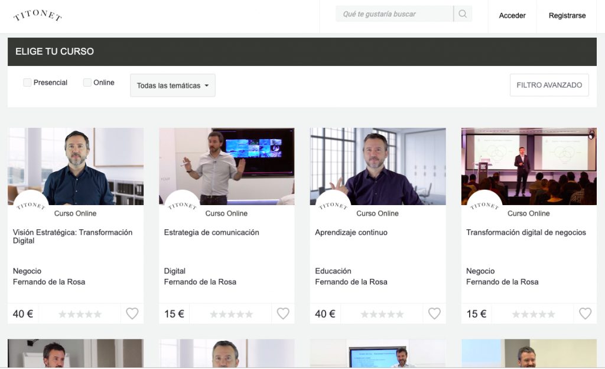Image resolution: width=605 pixels, height=369 pixels.
Task: Click the Titonet logo in the header
Action: [x=37, y=15]
